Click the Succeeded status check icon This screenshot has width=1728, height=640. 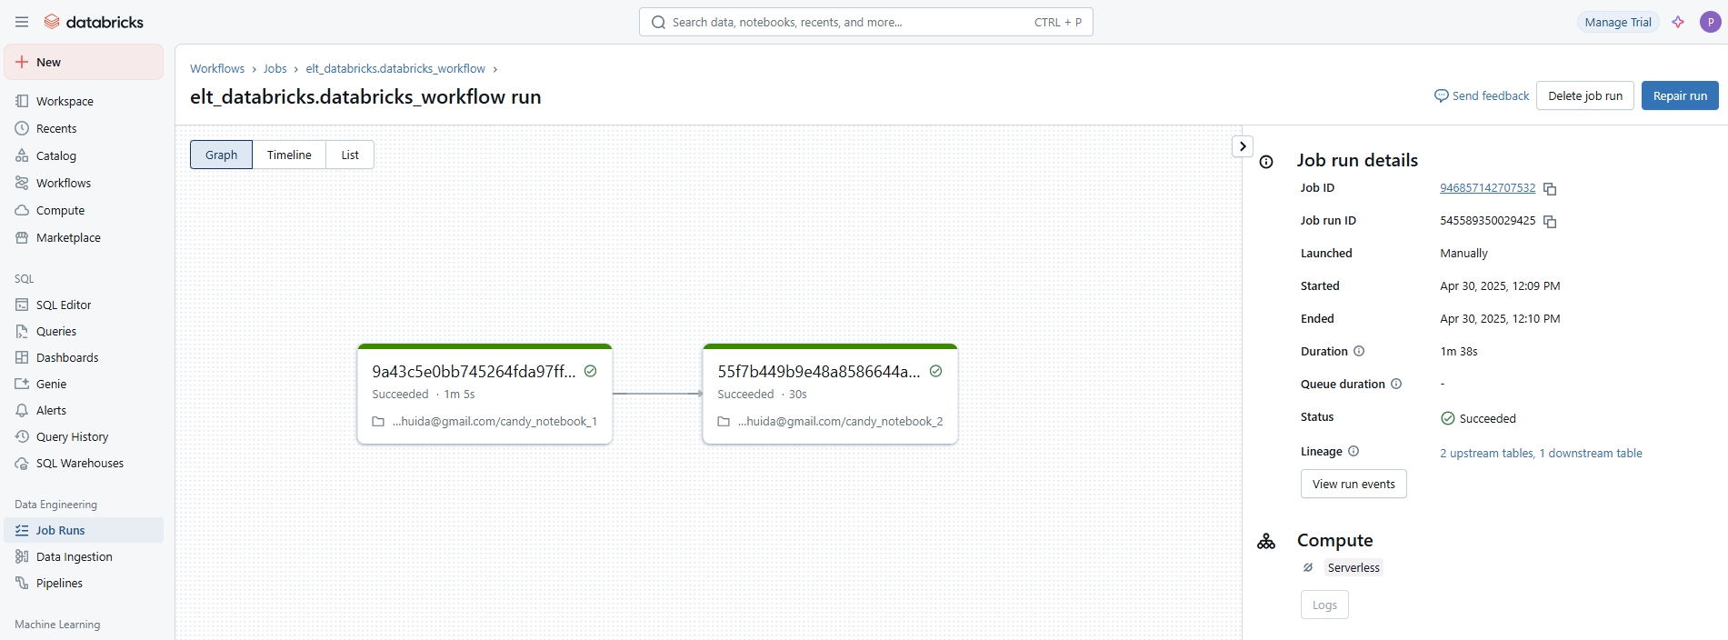click(1448, 418)
